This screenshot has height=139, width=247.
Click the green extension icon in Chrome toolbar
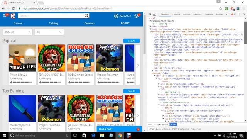227,8
